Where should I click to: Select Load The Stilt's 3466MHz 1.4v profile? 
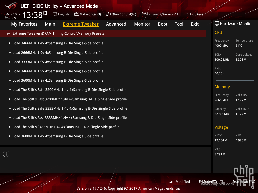(x=66, y=127)
